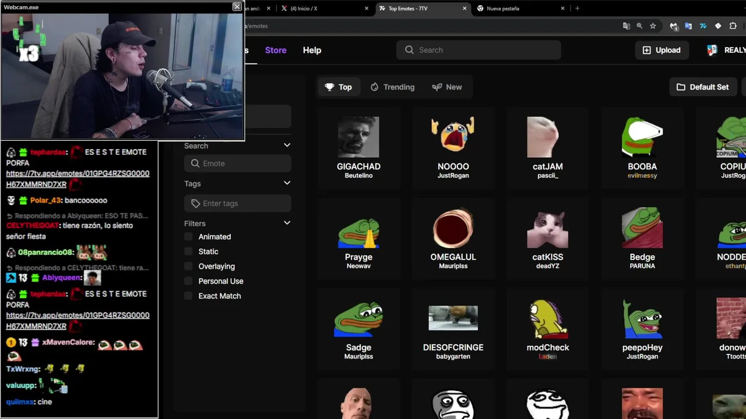Click the Enter tags input field

coord(237,203)
